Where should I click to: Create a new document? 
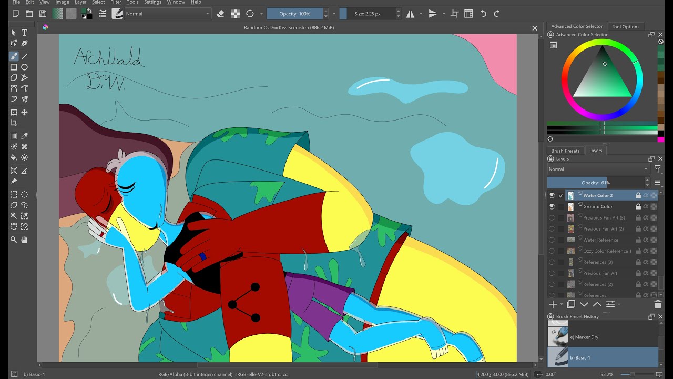(x=16, y=14)
